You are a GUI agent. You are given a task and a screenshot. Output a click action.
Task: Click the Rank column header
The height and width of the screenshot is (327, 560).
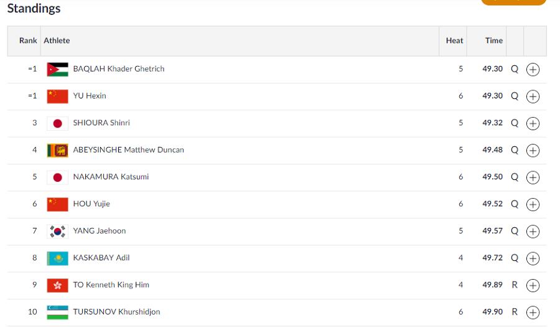[x=28, y=40]
